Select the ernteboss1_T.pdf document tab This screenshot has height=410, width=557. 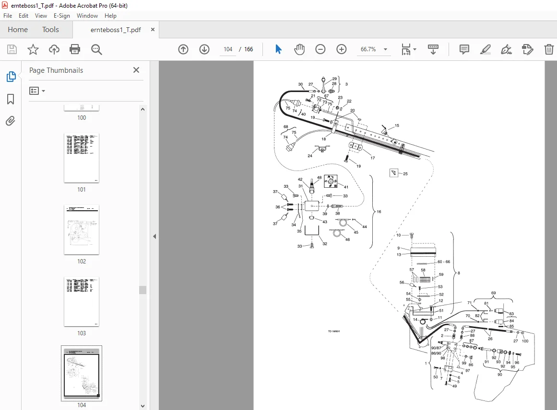116,30
